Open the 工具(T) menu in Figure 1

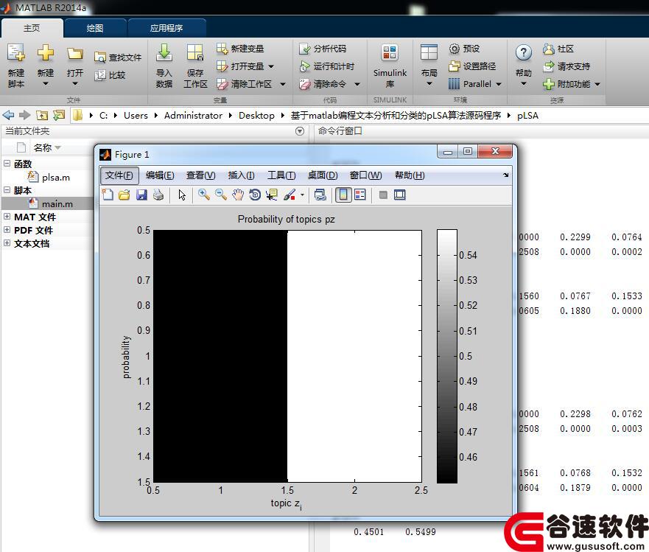point(281,175)
